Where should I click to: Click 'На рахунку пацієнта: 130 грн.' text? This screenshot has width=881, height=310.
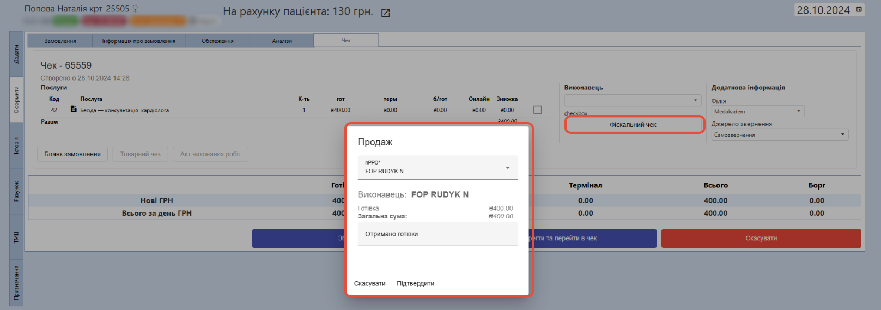pyautogui.click(x=298, y=11)
